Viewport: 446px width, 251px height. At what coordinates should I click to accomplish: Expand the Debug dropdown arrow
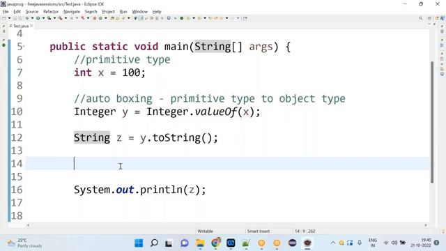tap(32, 18)
